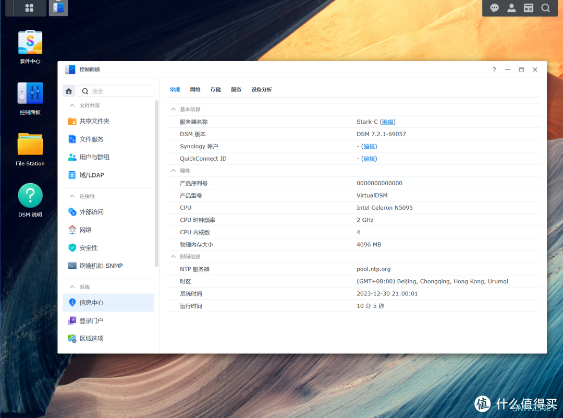Edit the QuickConnect ID link

tap(369, 159)
